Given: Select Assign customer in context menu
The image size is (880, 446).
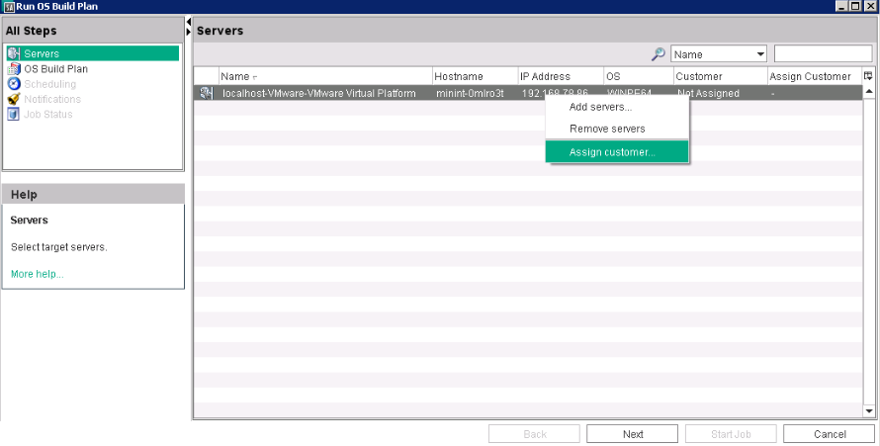Looking at the screenshot, I should [612, 152].
